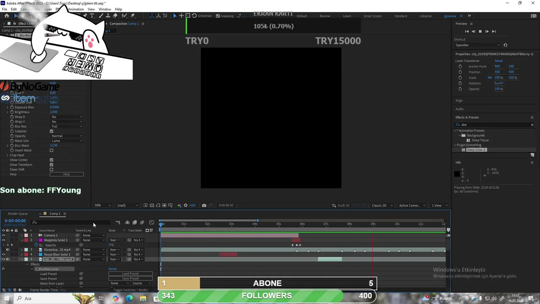Click Reset in Layer Transform properties
The image size is (540, 304).
coord(499,61)
